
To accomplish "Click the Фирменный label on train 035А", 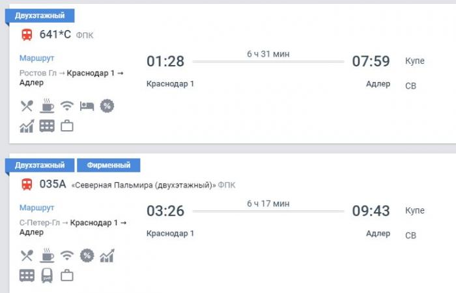I will (109, 165).
